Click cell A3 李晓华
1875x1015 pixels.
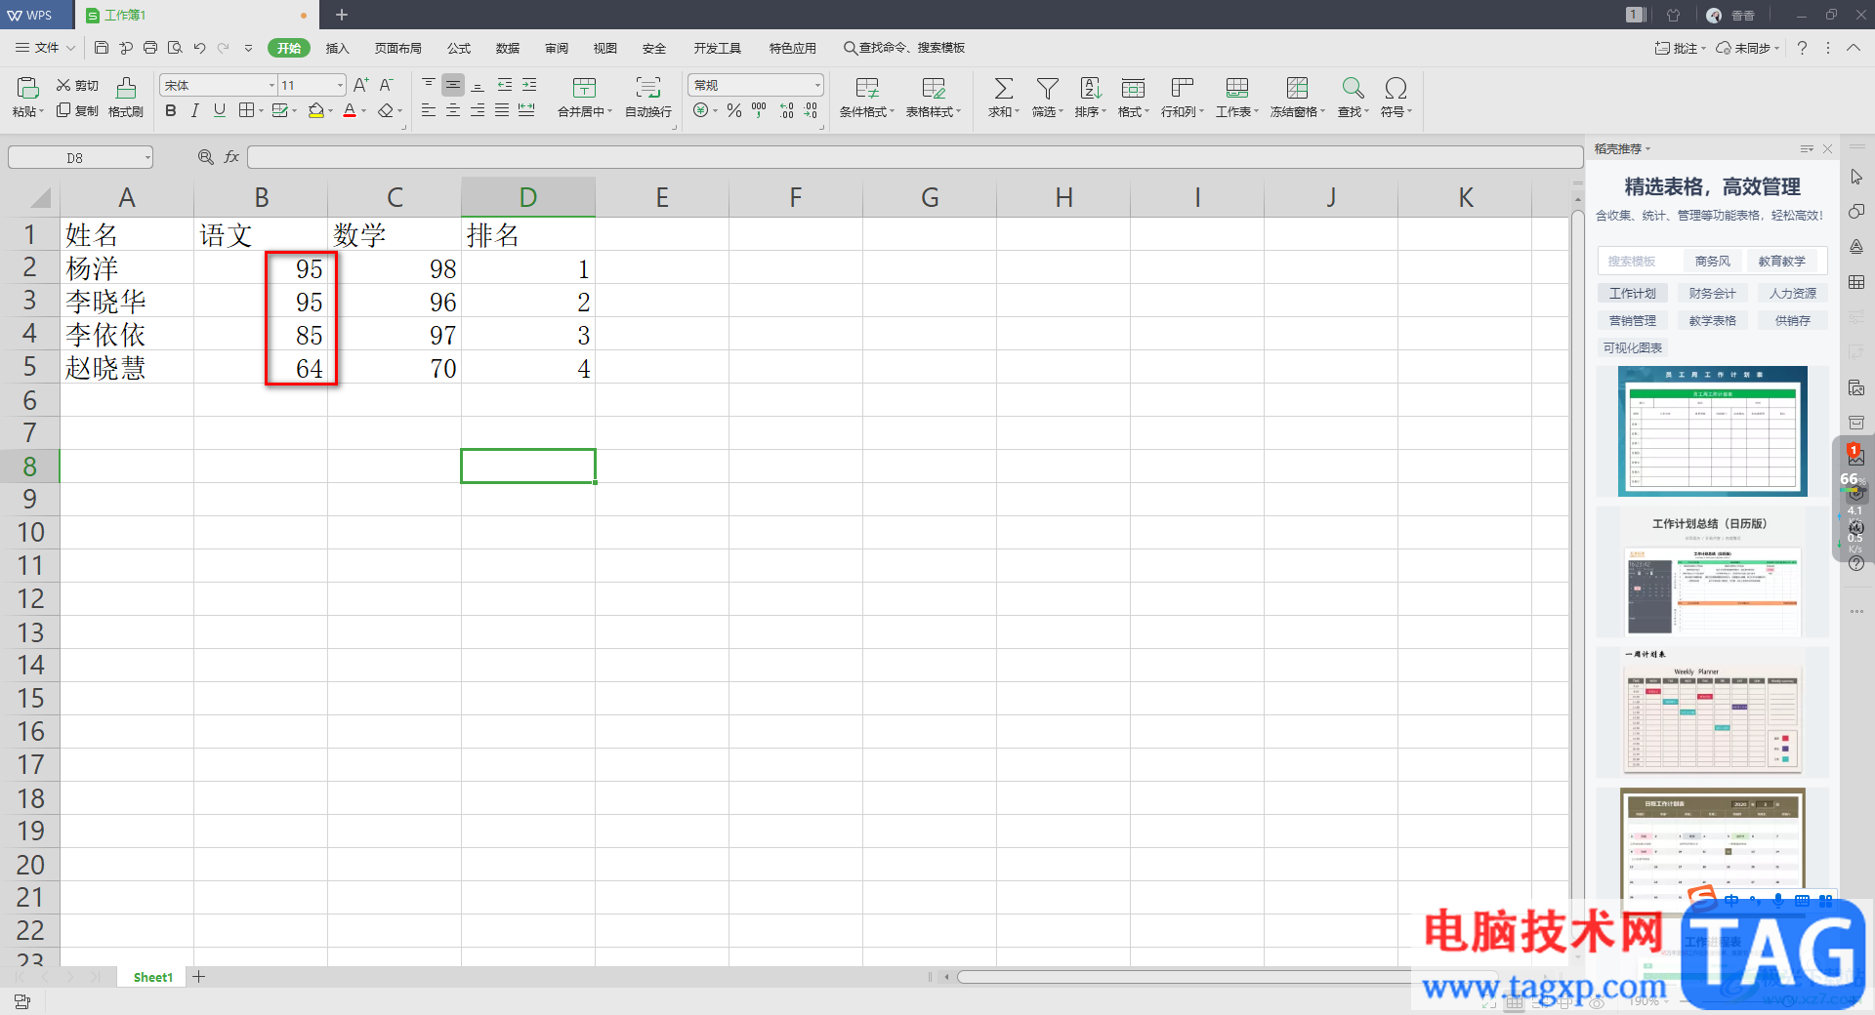tap(127, 302)
